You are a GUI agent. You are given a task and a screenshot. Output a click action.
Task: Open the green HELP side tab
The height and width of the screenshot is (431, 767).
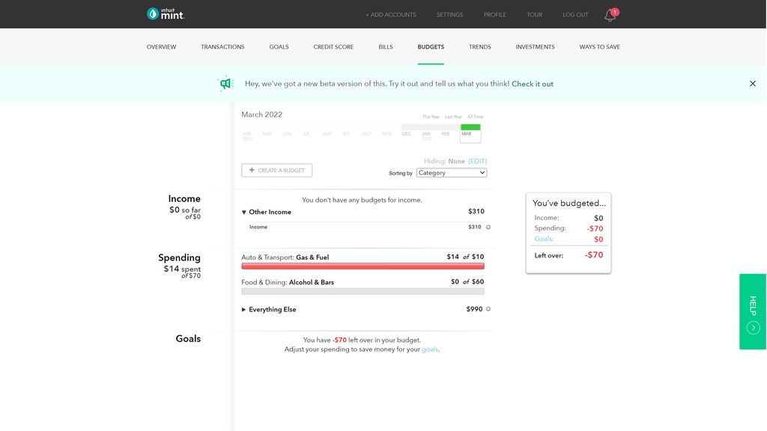tap(752, 311)
